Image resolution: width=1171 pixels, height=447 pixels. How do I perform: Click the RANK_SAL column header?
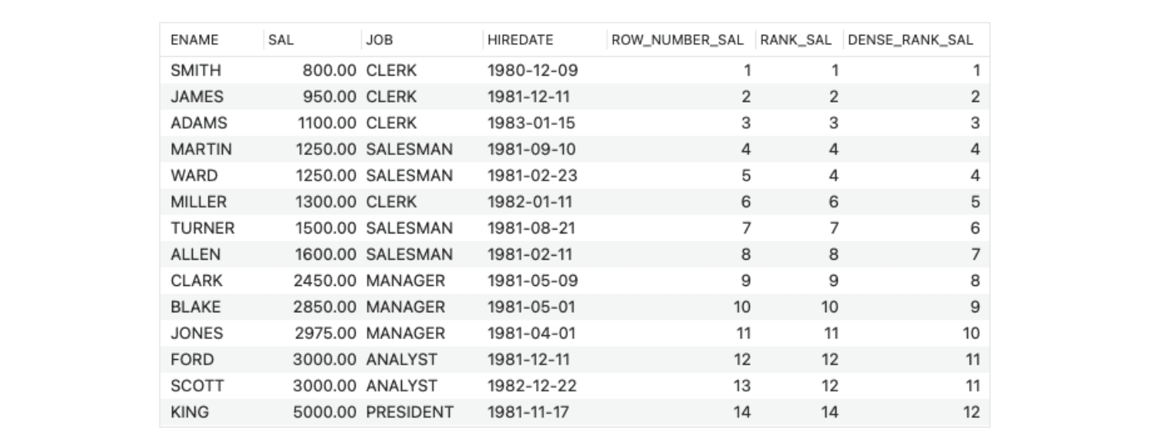pyautogui.click(x=796, y=39)
